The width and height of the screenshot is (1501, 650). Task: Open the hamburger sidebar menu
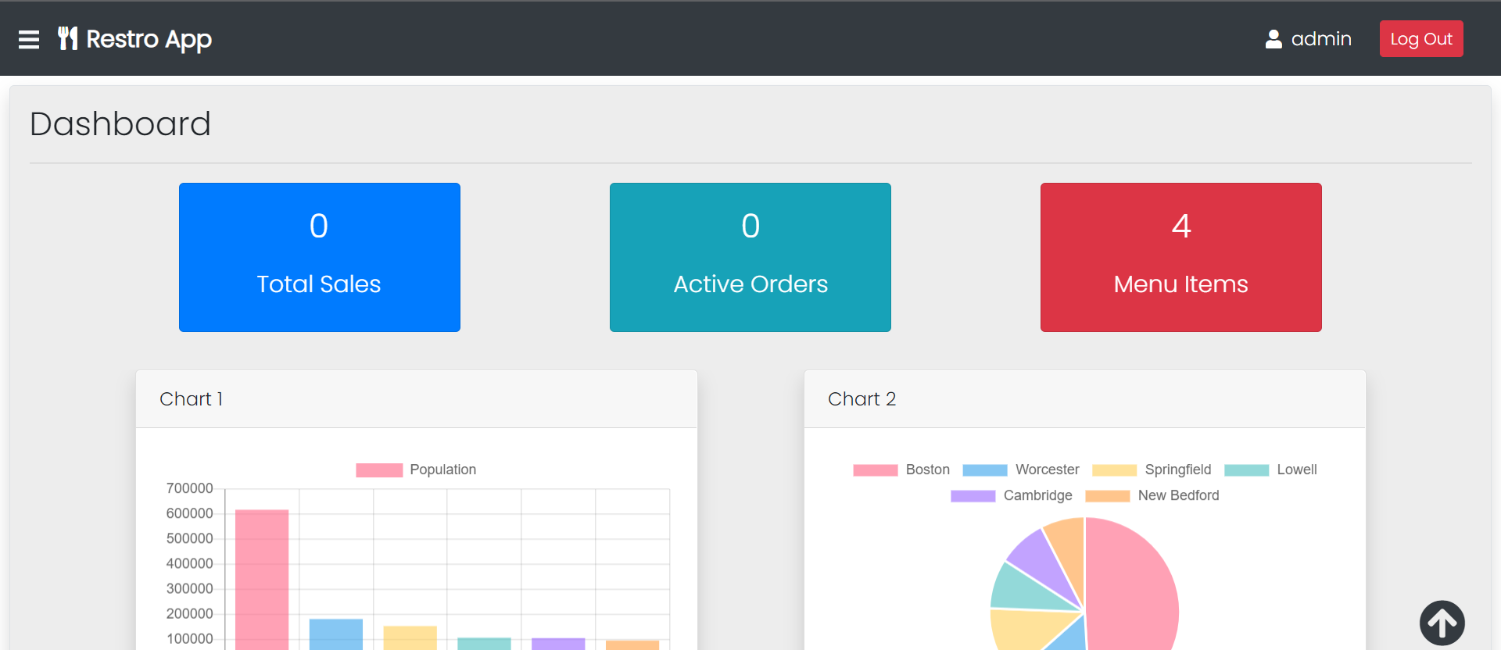[29, 39]
